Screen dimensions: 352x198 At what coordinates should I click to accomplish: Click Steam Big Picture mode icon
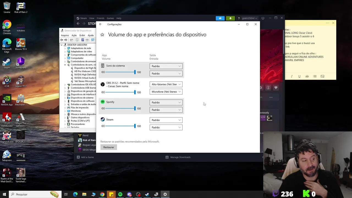[x=263, y=18]
